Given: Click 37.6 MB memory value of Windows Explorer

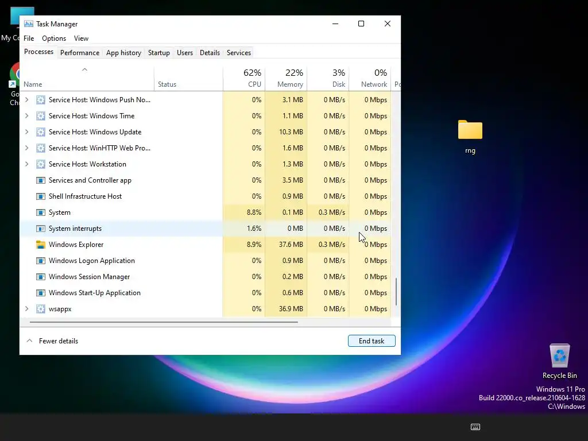Looking at the screenshot, I should click(x=291, y=245).
